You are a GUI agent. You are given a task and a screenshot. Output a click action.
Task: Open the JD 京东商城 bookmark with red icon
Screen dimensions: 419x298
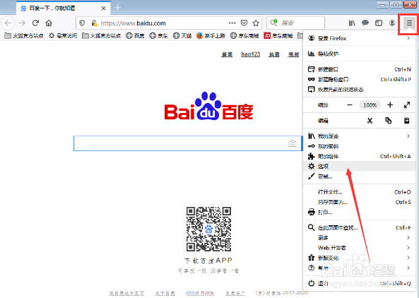pos(278,36)
